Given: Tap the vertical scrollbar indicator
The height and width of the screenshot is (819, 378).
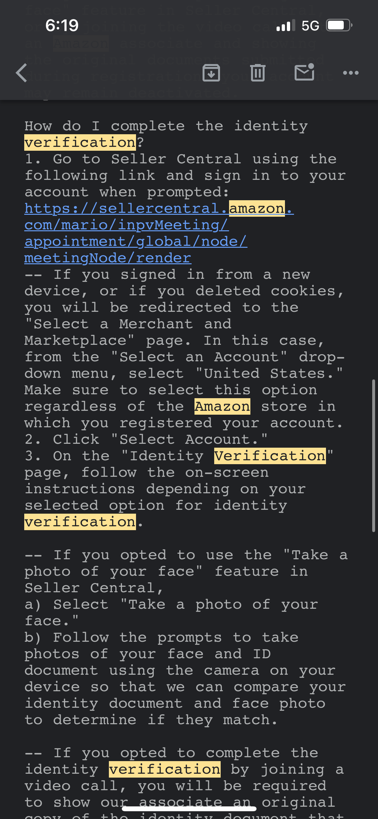Looking at the screenshot, I should 373,455.
